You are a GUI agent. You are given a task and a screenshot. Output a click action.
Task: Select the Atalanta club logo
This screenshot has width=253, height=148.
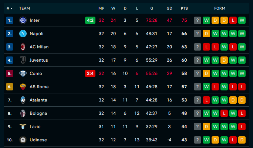click(23, 100)
